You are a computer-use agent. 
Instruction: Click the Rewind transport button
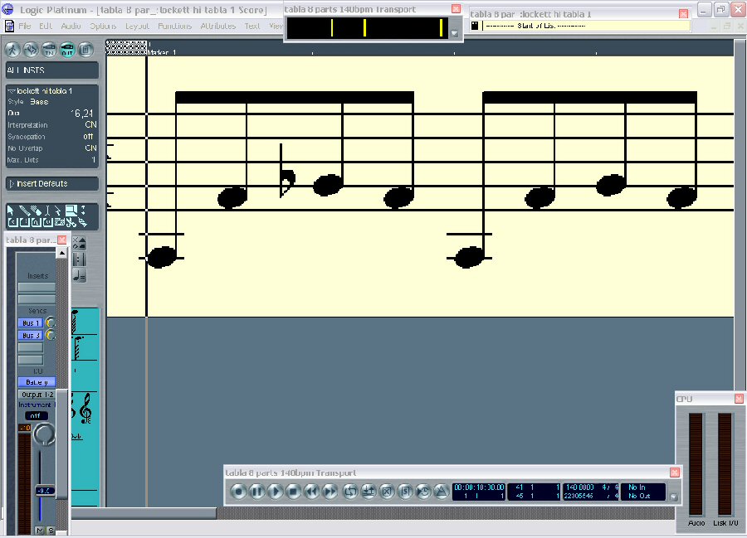pyautogui.click(x=311, y=492)
